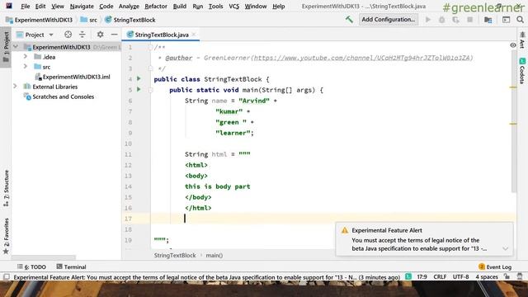Viewport: 528px width, 297px height.
Task: Collapse the ExperimentWithJDK13 root node
Action: tap(16, 47)
